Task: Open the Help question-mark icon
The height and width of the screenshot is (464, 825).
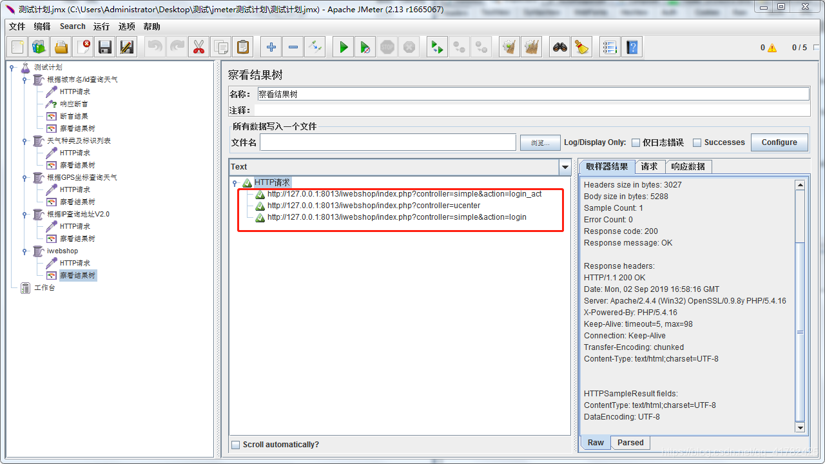Action: coord(632,47)
